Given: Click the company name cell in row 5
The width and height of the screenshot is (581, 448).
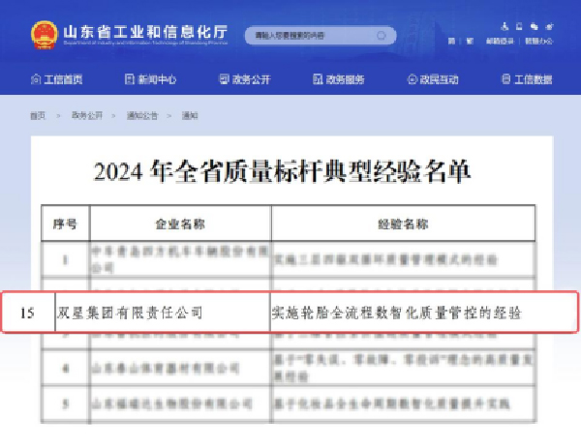Looking at the screenshot, I should 180,403.
